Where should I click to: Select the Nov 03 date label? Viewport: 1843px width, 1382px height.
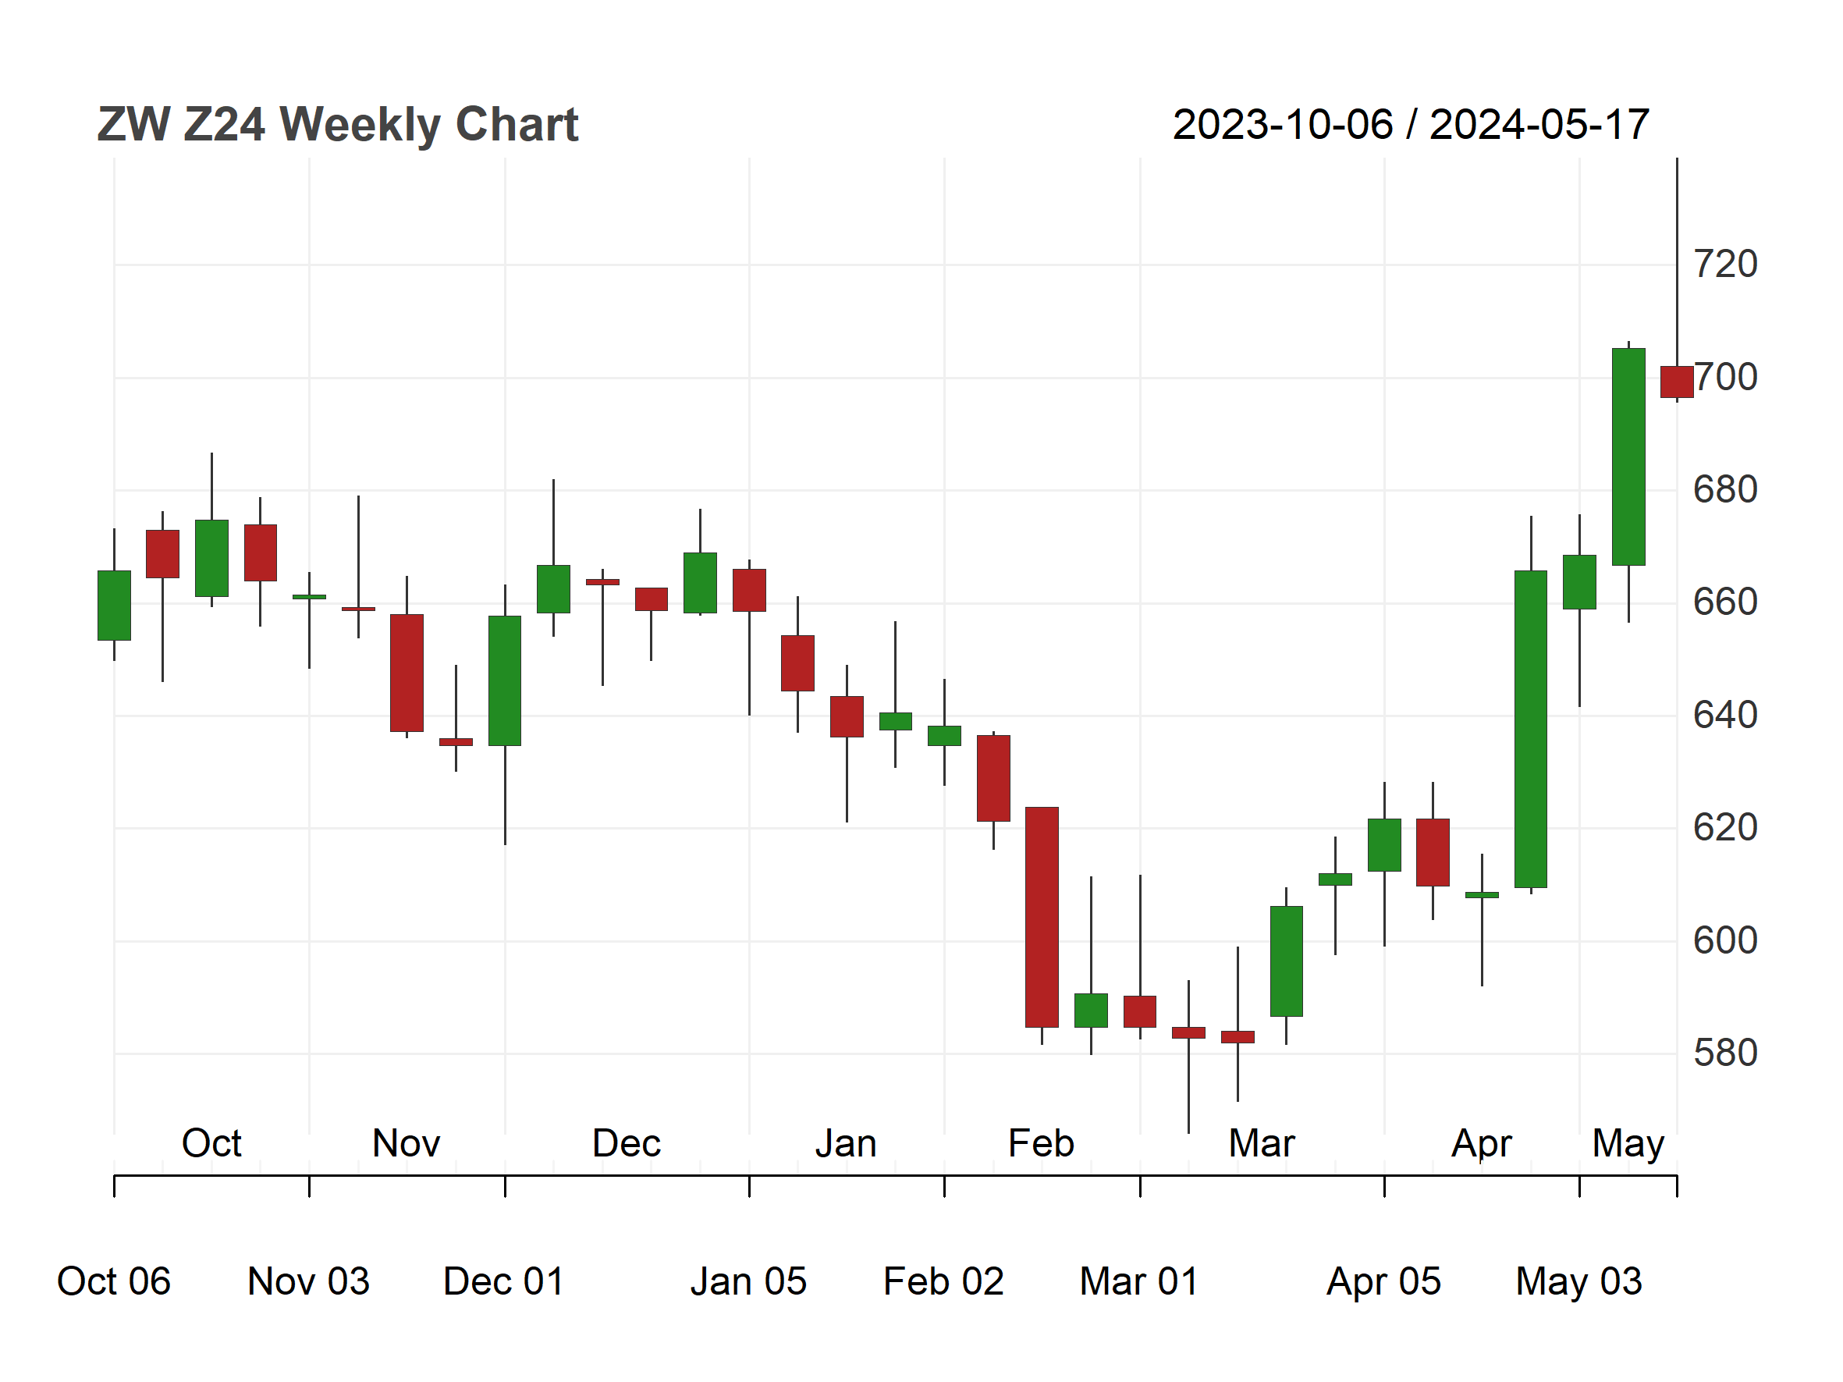308,1281
